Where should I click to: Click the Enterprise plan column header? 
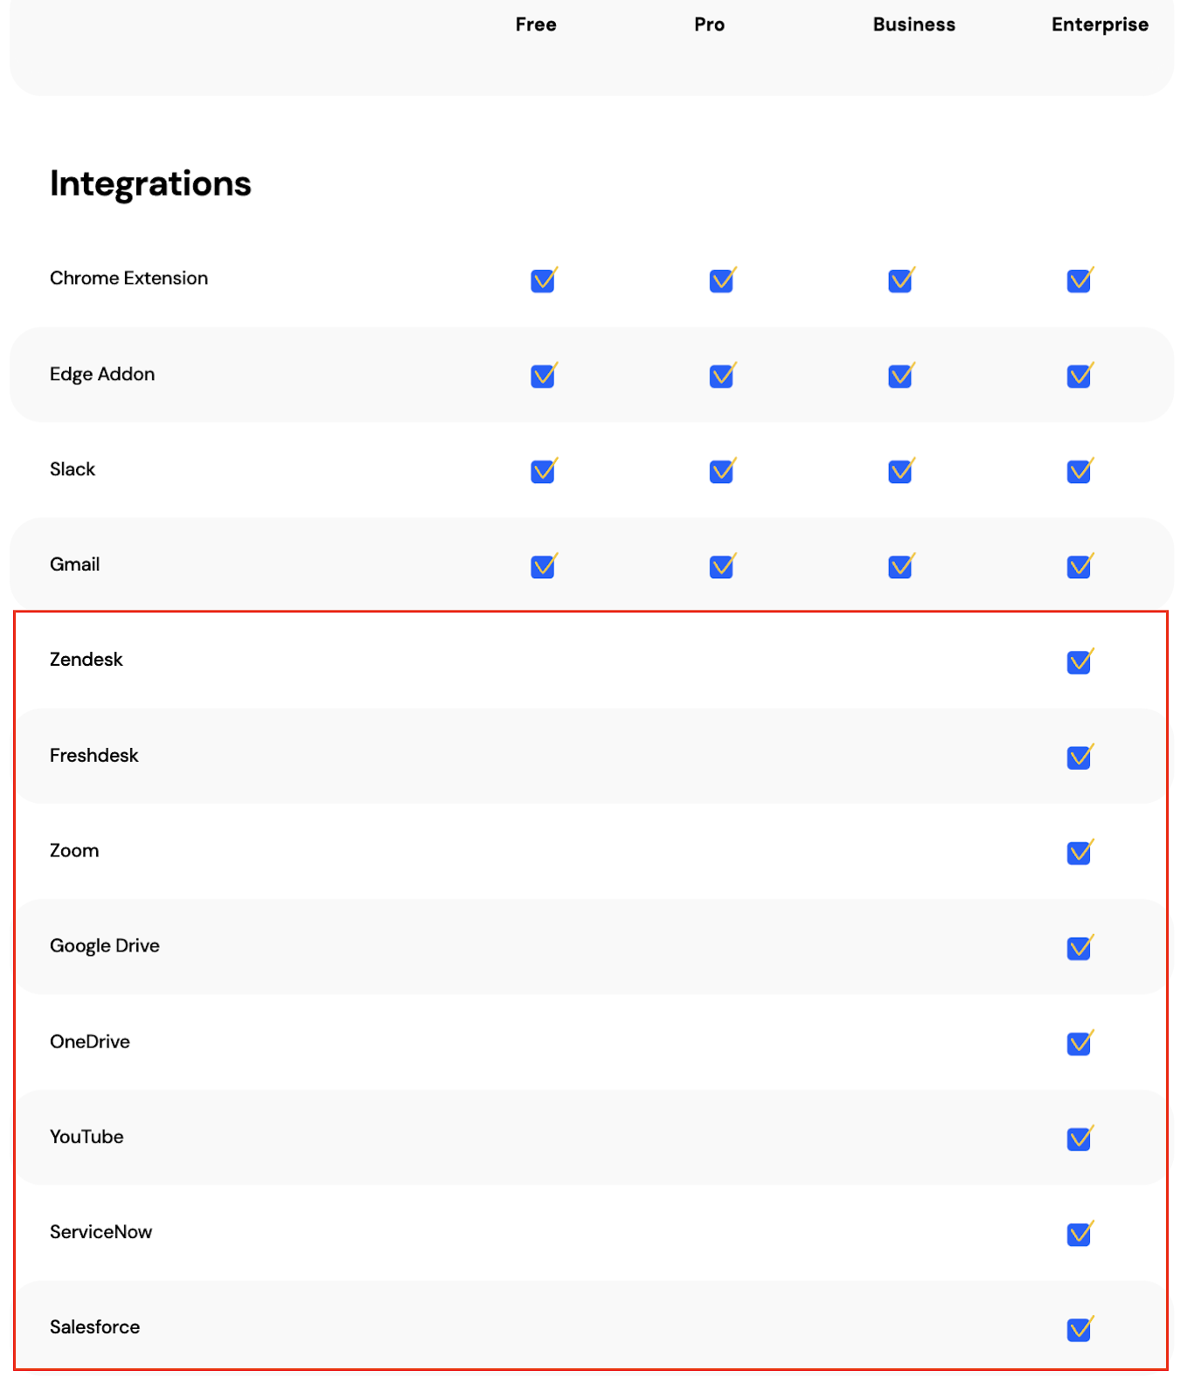click(1100, 24)
